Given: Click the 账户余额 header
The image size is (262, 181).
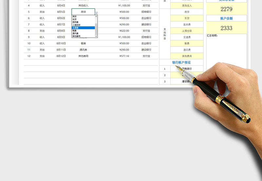Looking at the screenshot, I should coord(226,18).
